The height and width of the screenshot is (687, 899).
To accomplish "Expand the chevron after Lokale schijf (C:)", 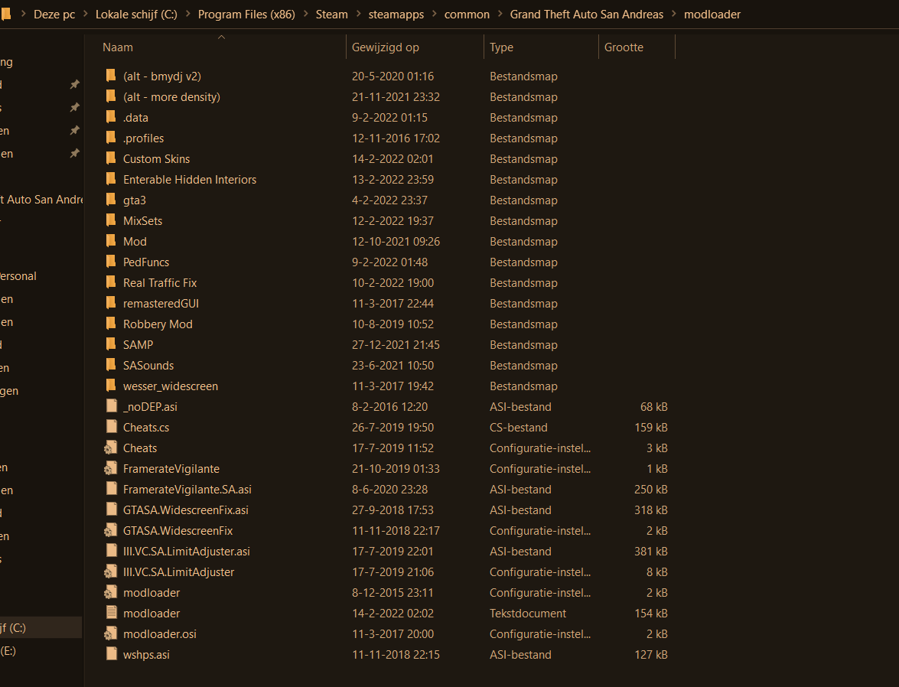I will 187,14.
